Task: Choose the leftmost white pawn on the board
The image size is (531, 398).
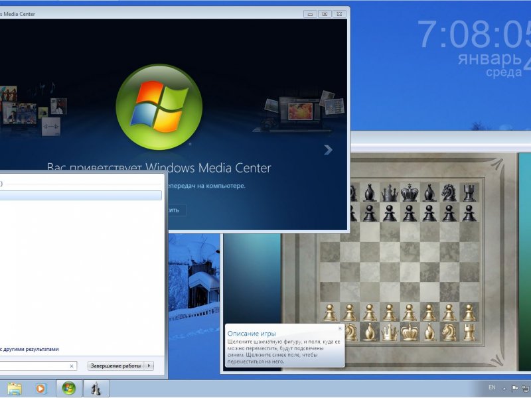Action: [x=330, y=312]
